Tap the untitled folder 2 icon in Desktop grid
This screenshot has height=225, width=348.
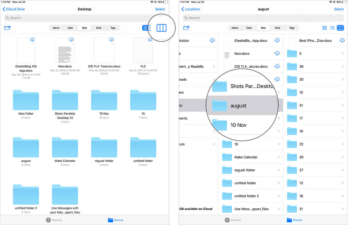point(26,195)
